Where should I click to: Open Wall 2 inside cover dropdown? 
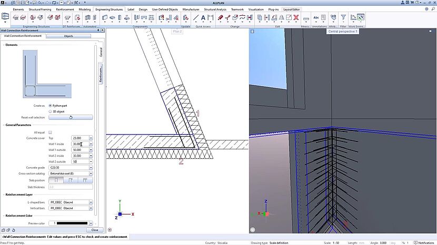(91, 156)
